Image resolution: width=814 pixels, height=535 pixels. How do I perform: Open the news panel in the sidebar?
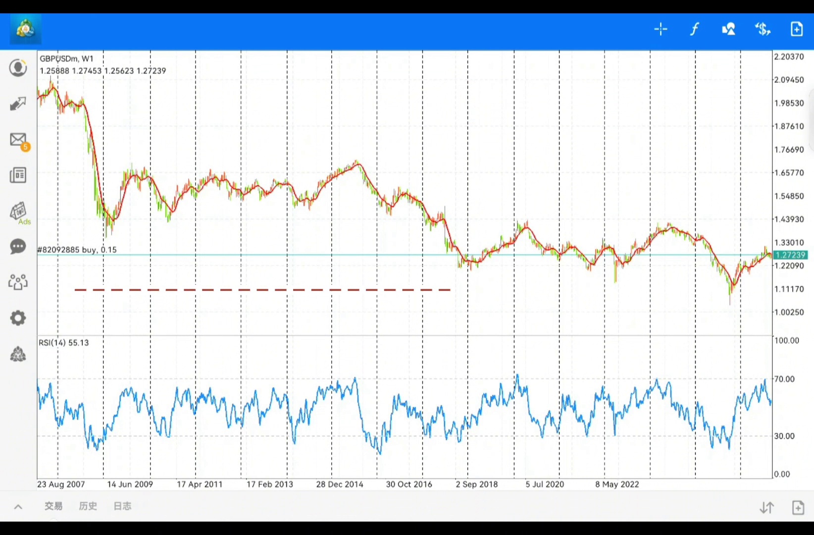pyautogui.click(x=18, y=175)
